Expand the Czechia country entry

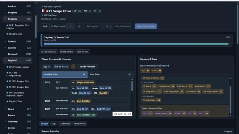(17, 48)
